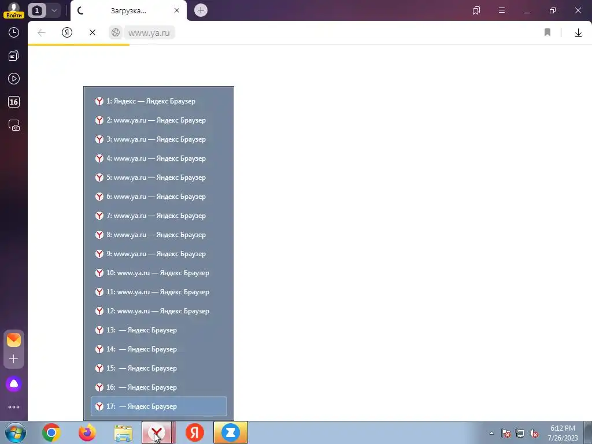Click the network tray icon
The image size is (592, 444).
520,434
